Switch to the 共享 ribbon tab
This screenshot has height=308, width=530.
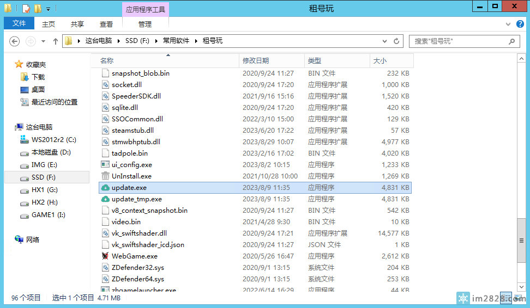[77, 24]
